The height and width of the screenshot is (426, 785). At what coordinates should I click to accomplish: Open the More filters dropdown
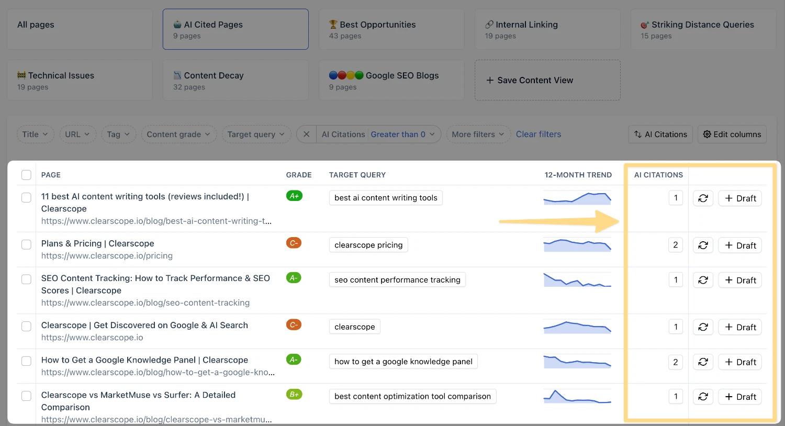[478, 134]
